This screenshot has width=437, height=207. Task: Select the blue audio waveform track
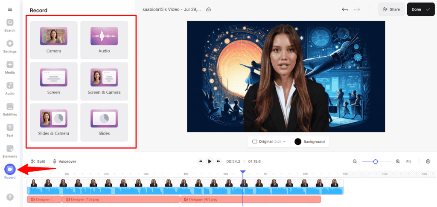click(x=185, y=190)
